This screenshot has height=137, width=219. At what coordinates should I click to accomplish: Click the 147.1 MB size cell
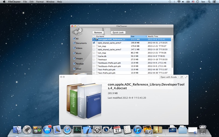point(135,50)
